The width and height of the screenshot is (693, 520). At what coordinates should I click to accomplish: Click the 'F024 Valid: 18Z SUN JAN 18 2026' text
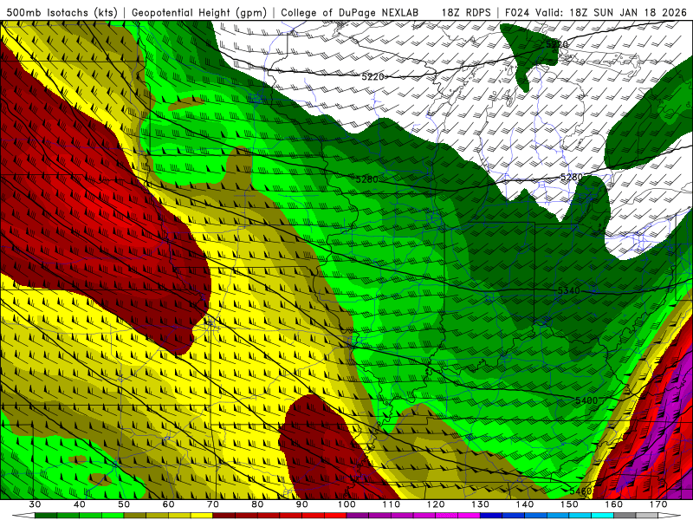pyautogui.click(x=596, y=12)
